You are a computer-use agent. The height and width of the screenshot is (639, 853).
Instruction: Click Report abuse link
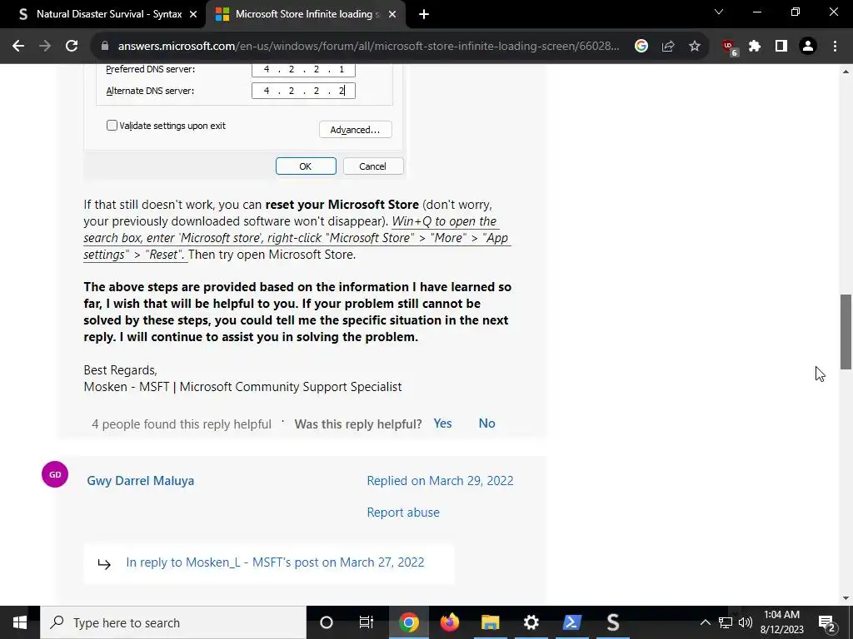coord(403,513)
